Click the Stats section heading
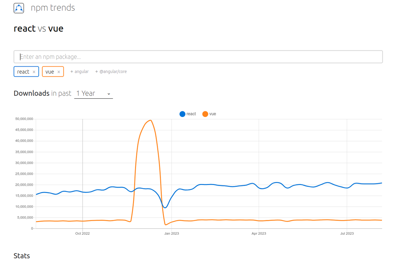This screenshot has height=268, width=400. click(22, 256)
